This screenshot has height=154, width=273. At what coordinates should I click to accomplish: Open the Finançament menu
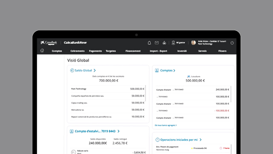point(133,51)
